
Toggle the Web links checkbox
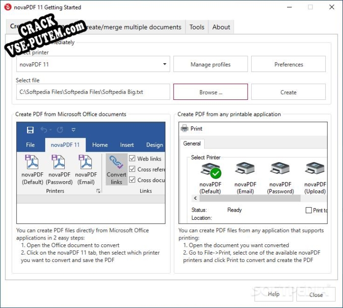(132, 158)
